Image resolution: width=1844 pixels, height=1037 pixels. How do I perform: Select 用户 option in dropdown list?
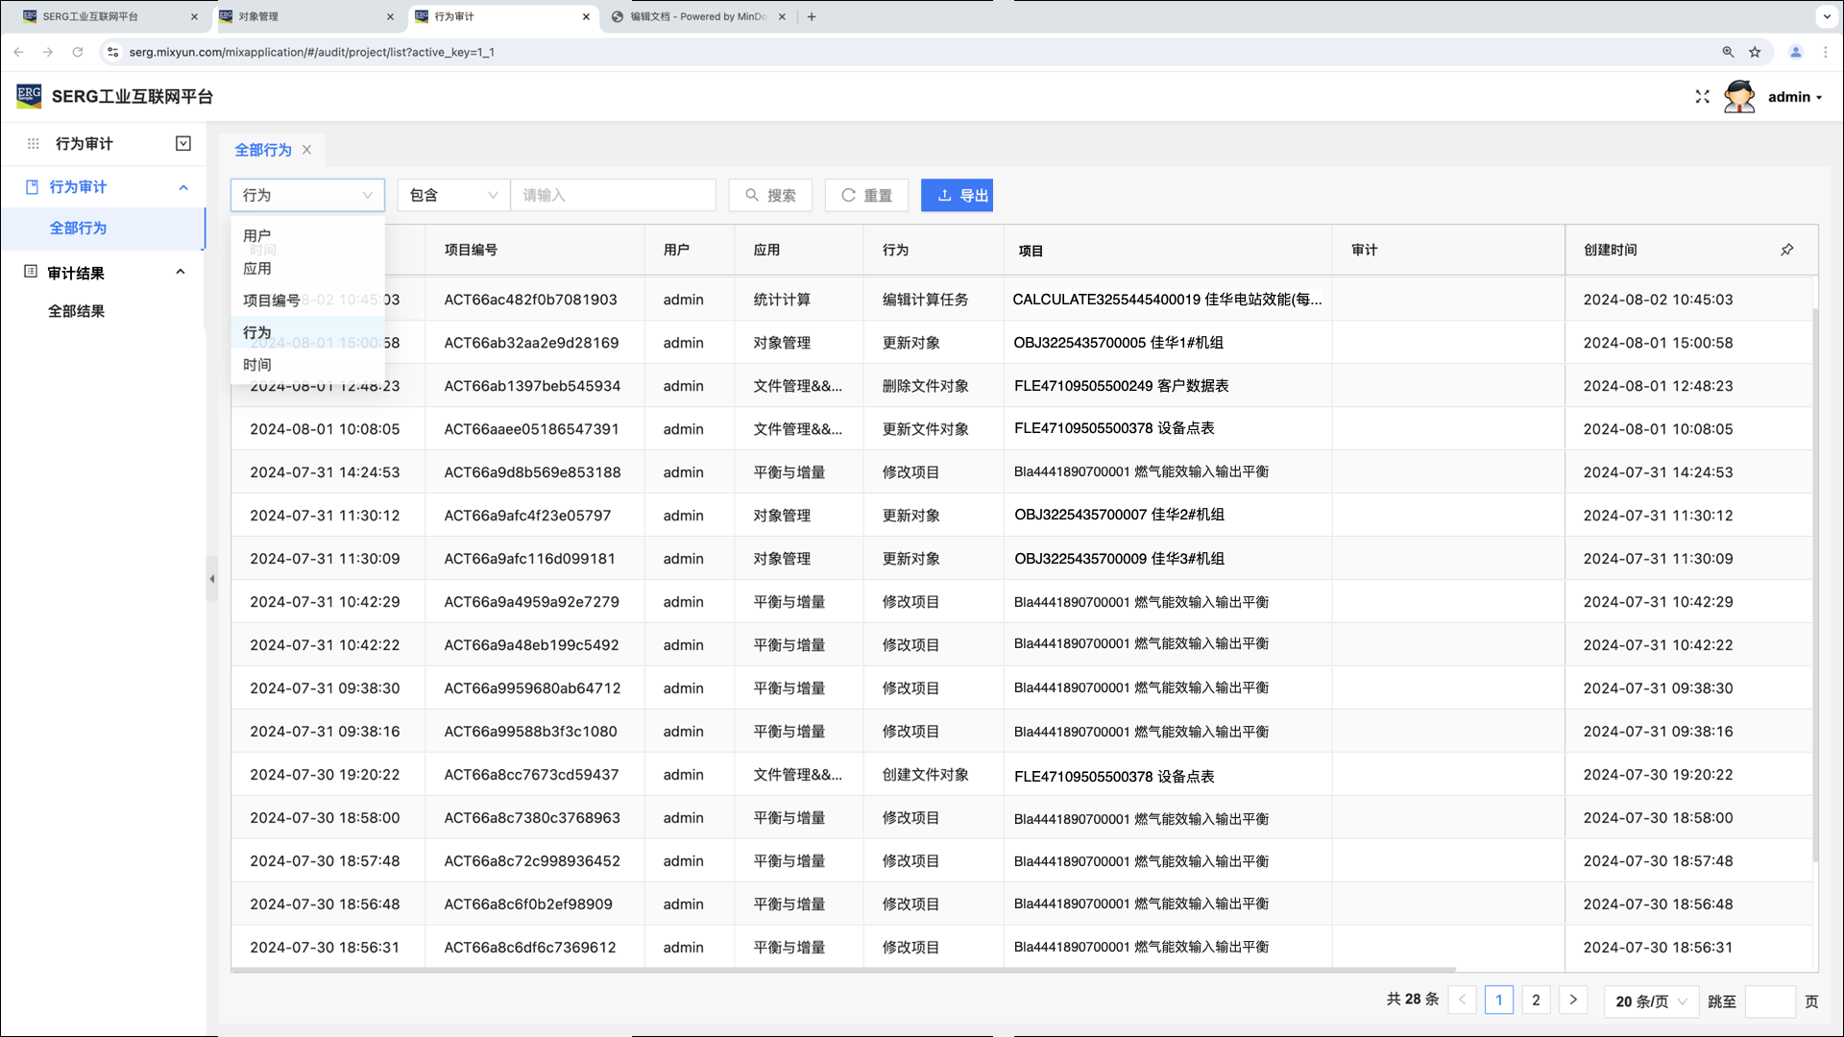tap(257, 235)
